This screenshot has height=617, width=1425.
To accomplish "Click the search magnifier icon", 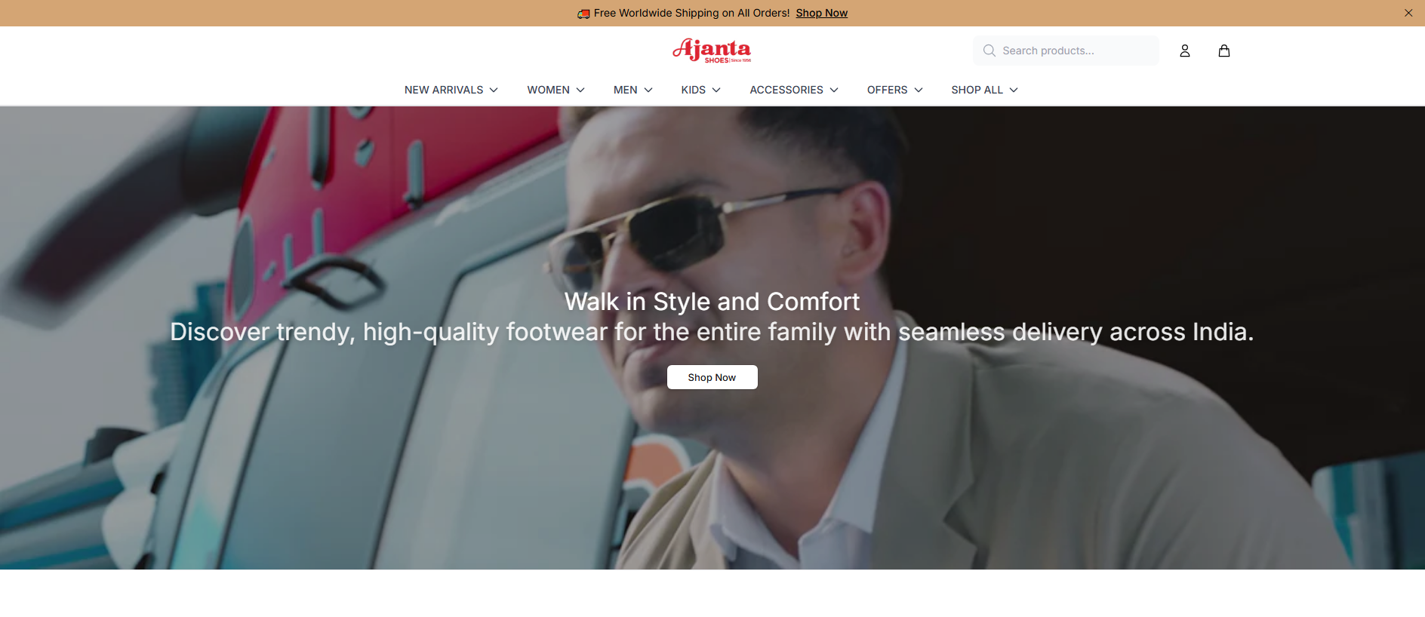I will (x=989, y=51).
